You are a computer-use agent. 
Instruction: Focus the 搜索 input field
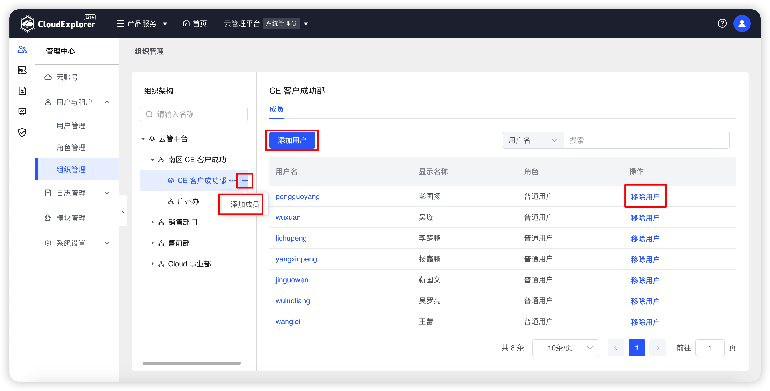click(x=647, y=140)
